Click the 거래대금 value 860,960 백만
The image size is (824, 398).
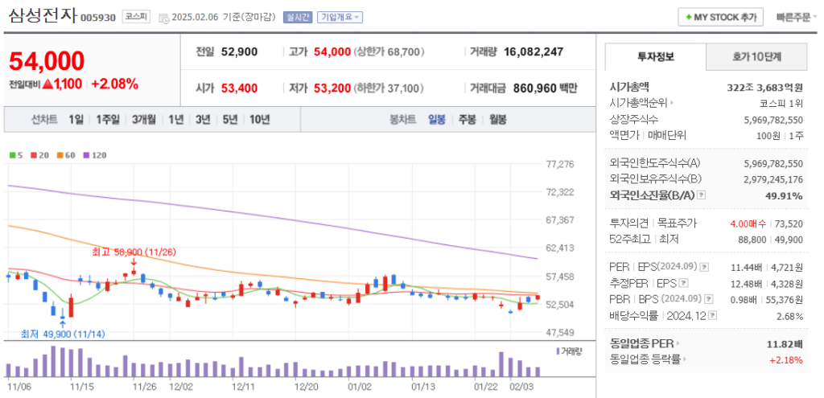(x=545, y=88)
